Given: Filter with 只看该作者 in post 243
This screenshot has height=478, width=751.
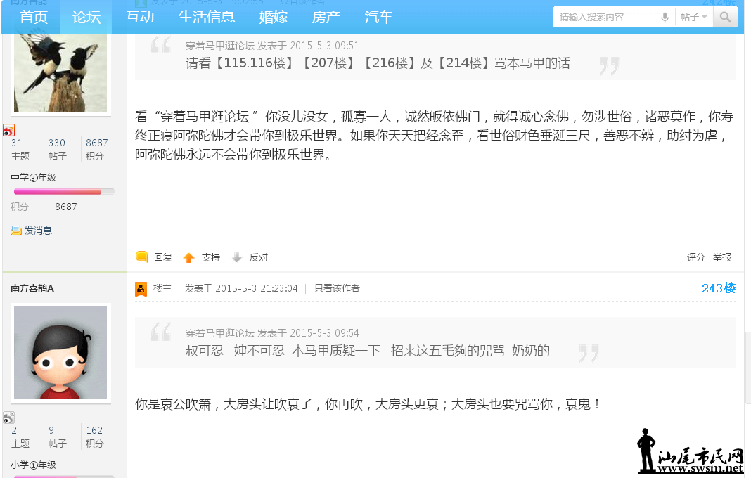Looking at the screenshot, I should (x=337, y=288).
